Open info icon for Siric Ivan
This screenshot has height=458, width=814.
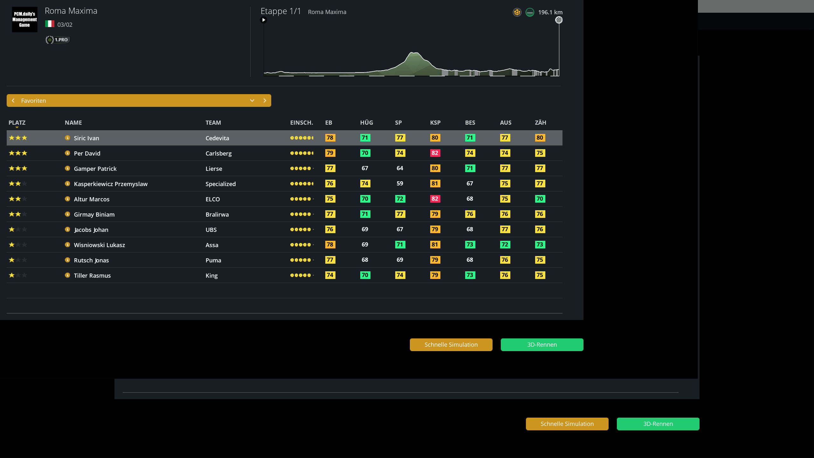point(67,138)
